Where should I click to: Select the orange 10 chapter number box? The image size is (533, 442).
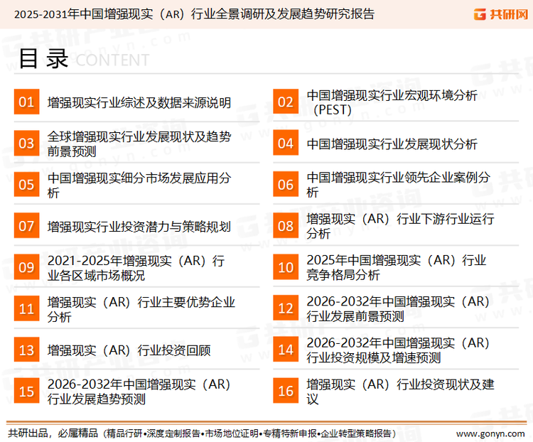tap(286, 267)
